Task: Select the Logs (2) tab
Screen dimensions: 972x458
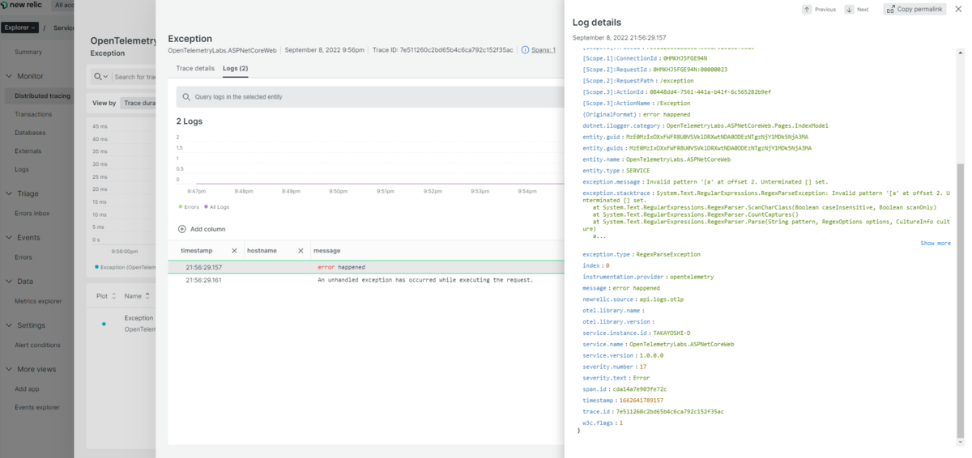Action: (x=235, y=69)
